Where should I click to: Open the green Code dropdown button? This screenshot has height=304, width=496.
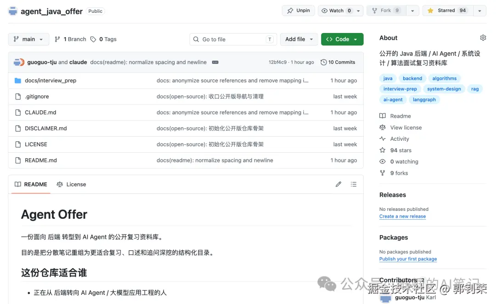[x=342, y=39]
